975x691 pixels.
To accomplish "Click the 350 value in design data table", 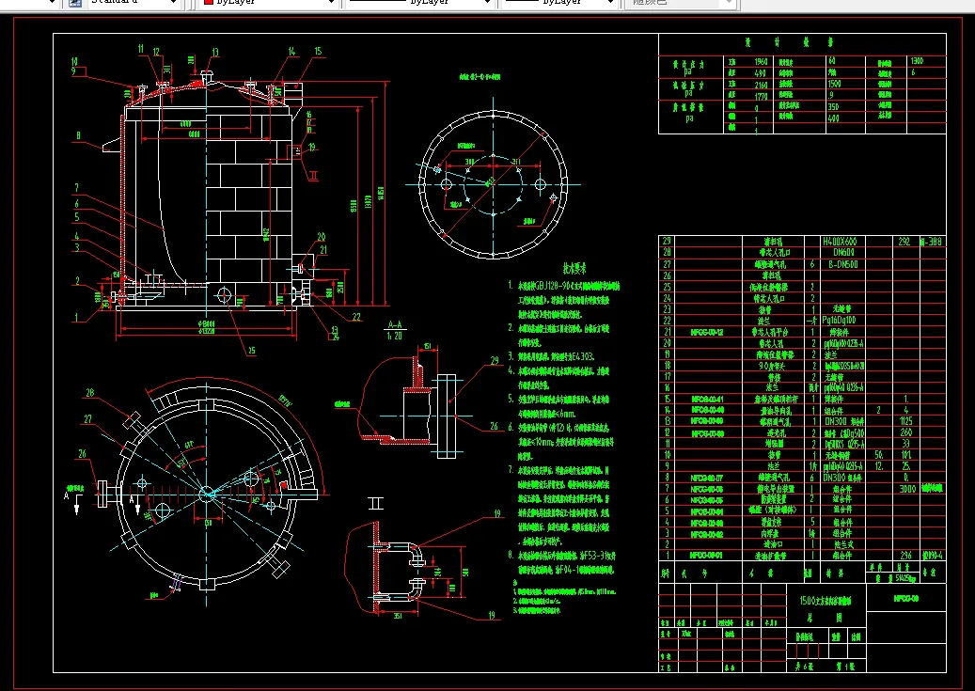I will 833,106.
